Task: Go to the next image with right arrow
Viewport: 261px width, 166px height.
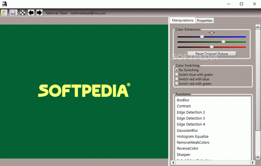Action: click(x=40, y=13)
